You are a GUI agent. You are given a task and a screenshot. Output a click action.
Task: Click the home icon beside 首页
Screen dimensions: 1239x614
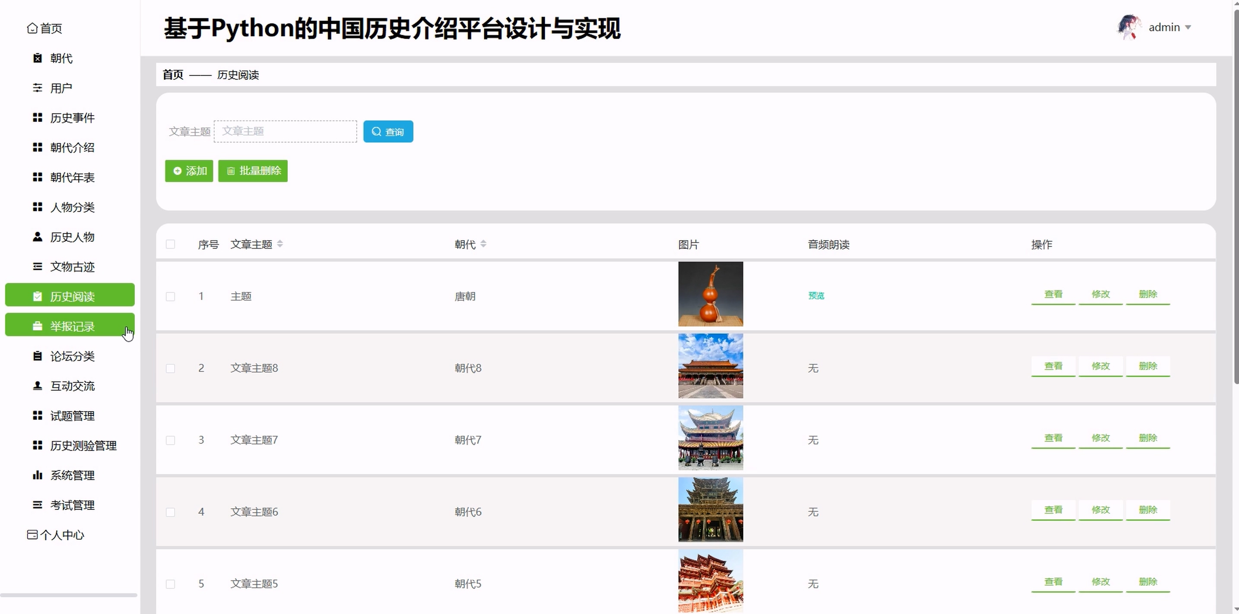pos(32,28)
